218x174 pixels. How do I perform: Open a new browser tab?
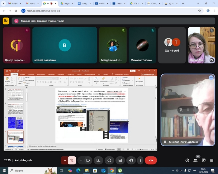183,3
